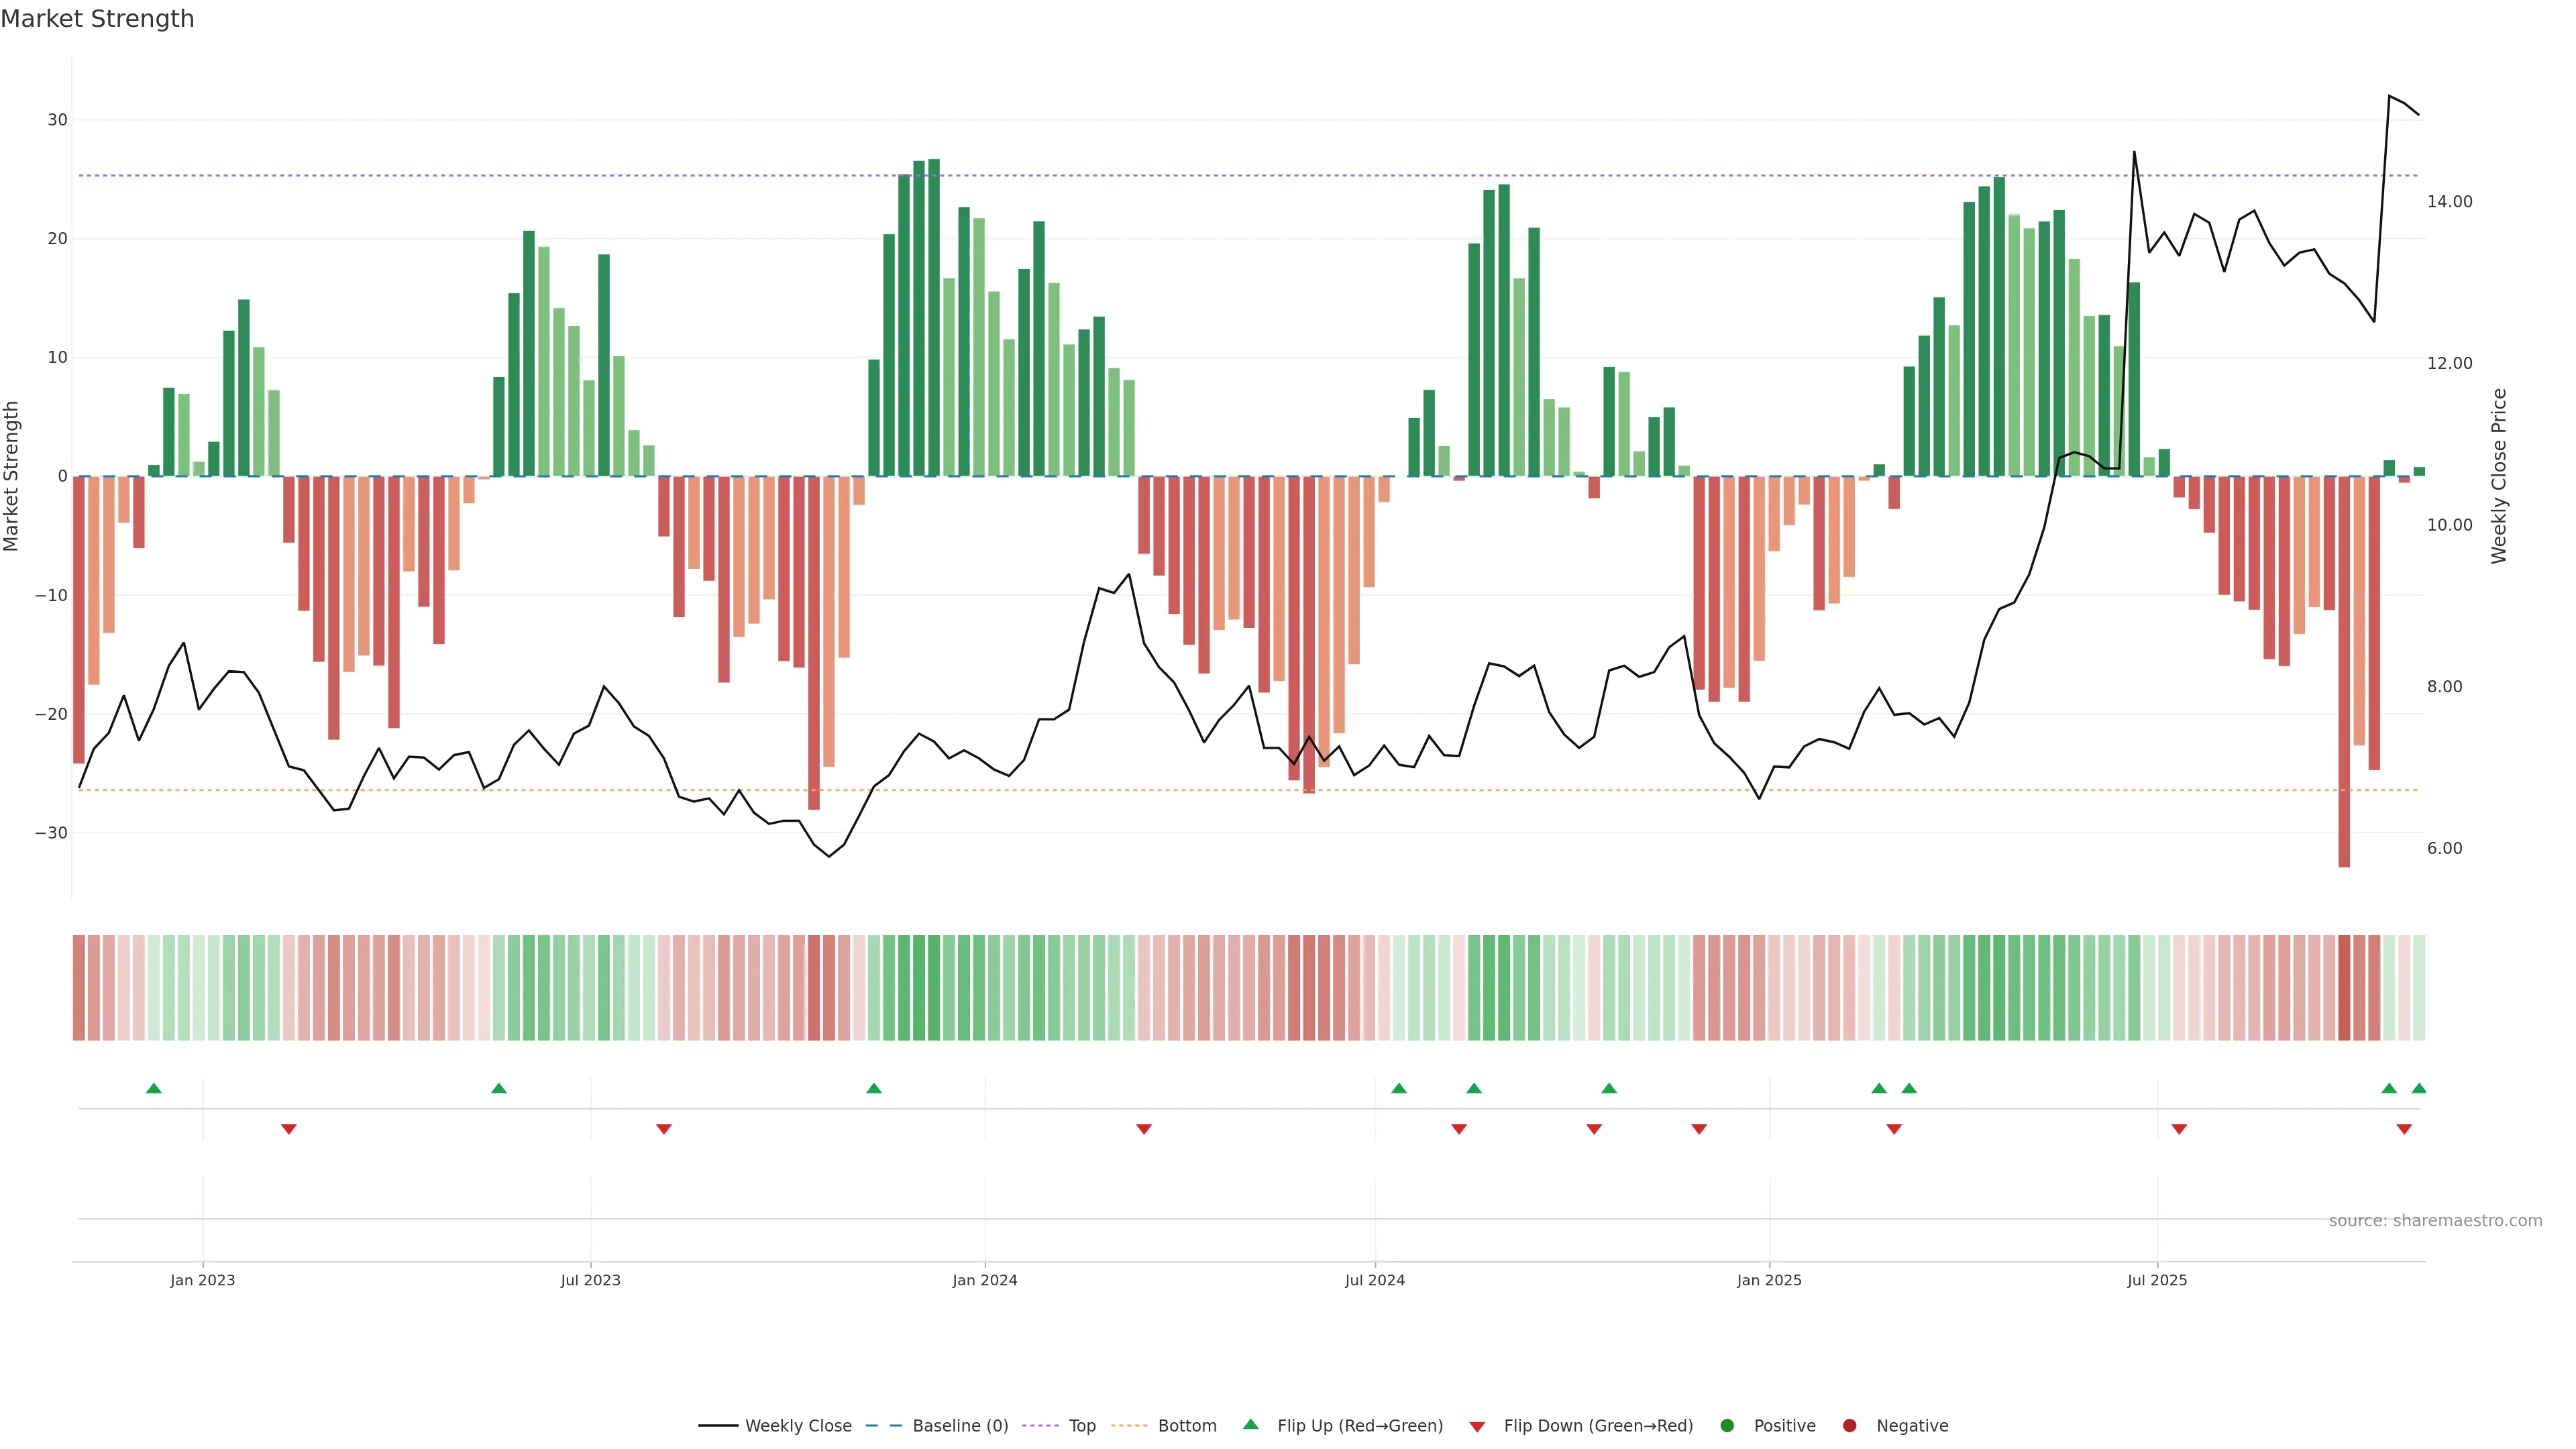Click the Flip Up green triangle legend icon
2576x1449 pixels.
coord(1250,1425)
